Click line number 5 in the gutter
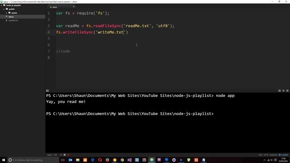Image resolution: width=290 pixels, height=163 pixels. [48, 38]
